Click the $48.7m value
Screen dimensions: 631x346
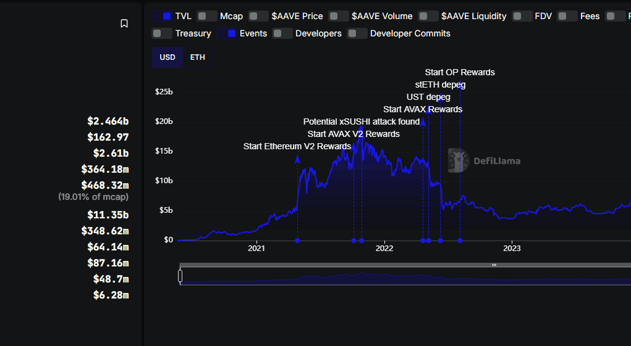pyautogui.click(x=111, y=279)
